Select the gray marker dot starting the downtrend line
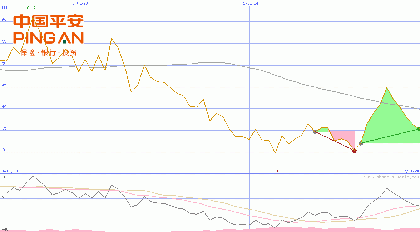Screen dimensions: 420x232 click(x=315, y=132)
